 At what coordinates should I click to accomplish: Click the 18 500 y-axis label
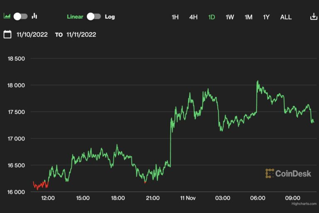pyautogui.click(x=16, y=59)
